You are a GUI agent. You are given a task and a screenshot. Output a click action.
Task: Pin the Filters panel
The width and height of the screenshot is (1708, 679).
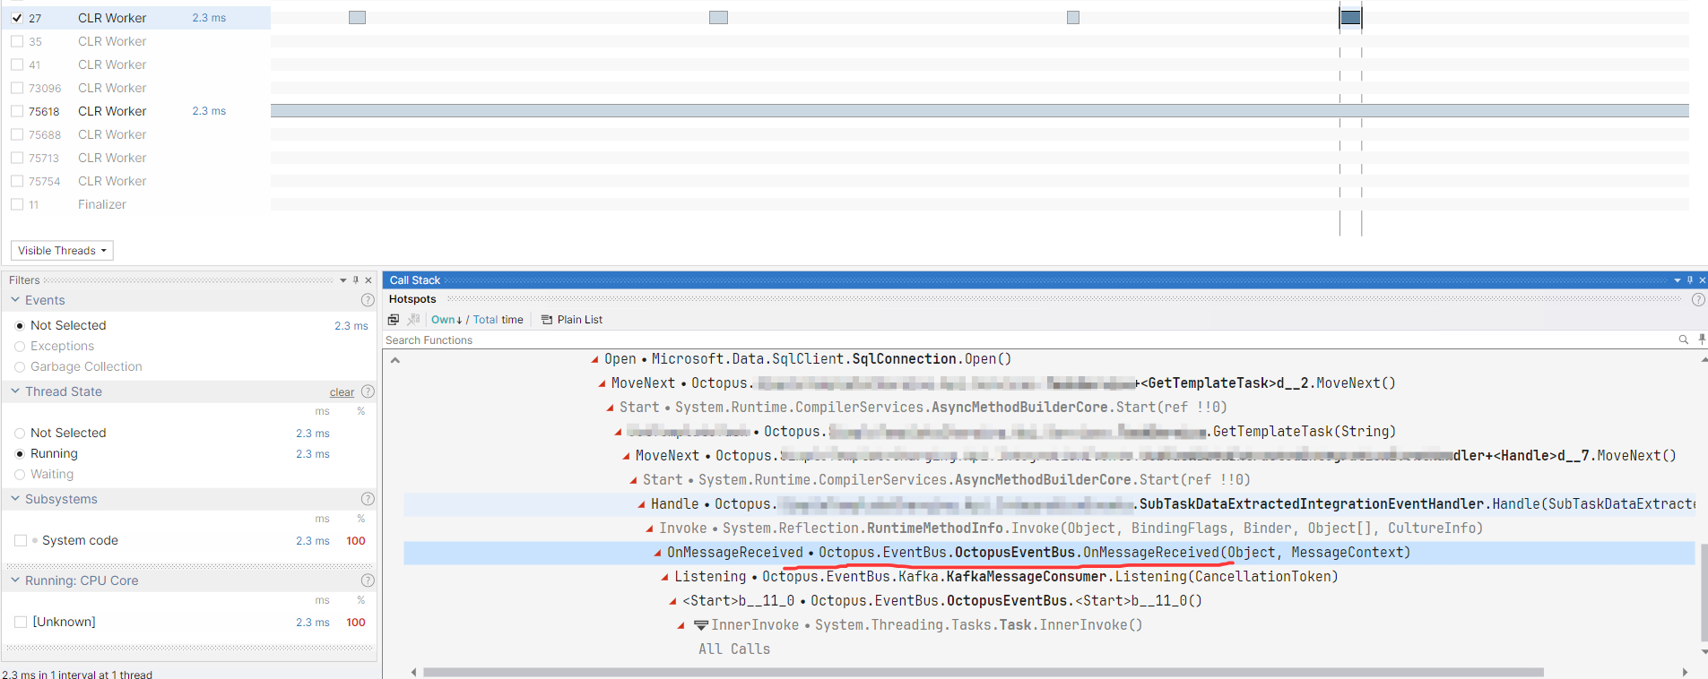(x=356, y=280)
